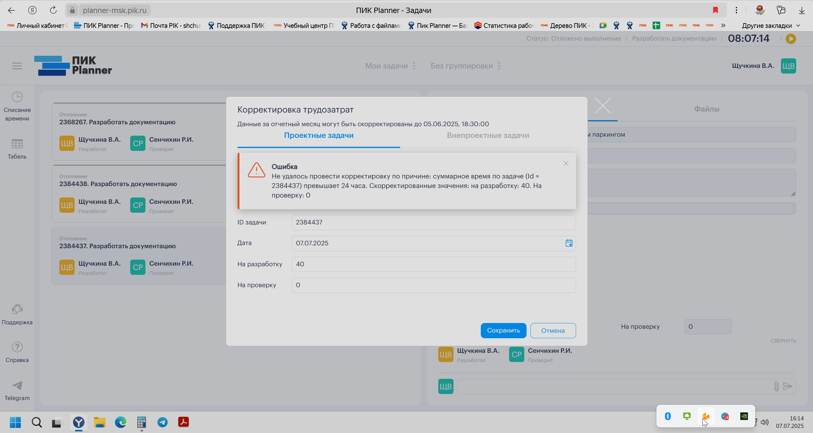The image size is (813, 433).
Task: Toggle the hamburger menu
Action: [x=17, y=66]
